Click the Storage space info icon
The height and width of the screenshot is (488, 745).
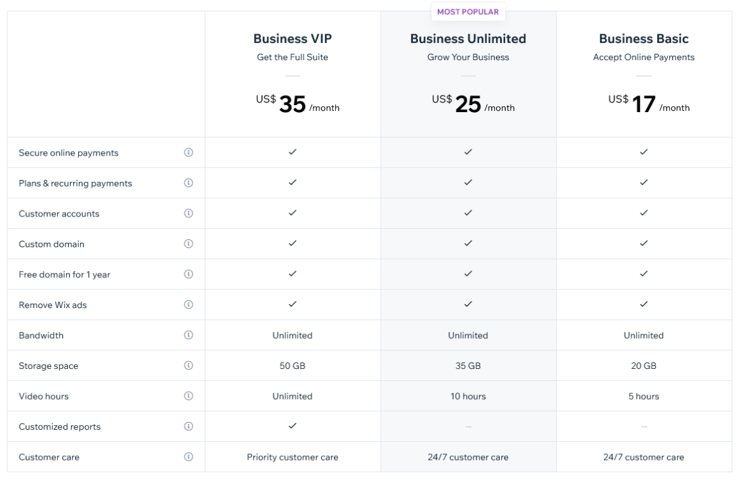[188, 366]
